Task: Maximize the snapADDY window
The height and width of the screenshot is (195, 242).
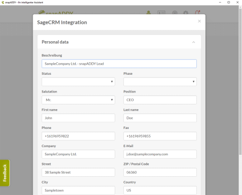Action: click(x=229, y=2)
